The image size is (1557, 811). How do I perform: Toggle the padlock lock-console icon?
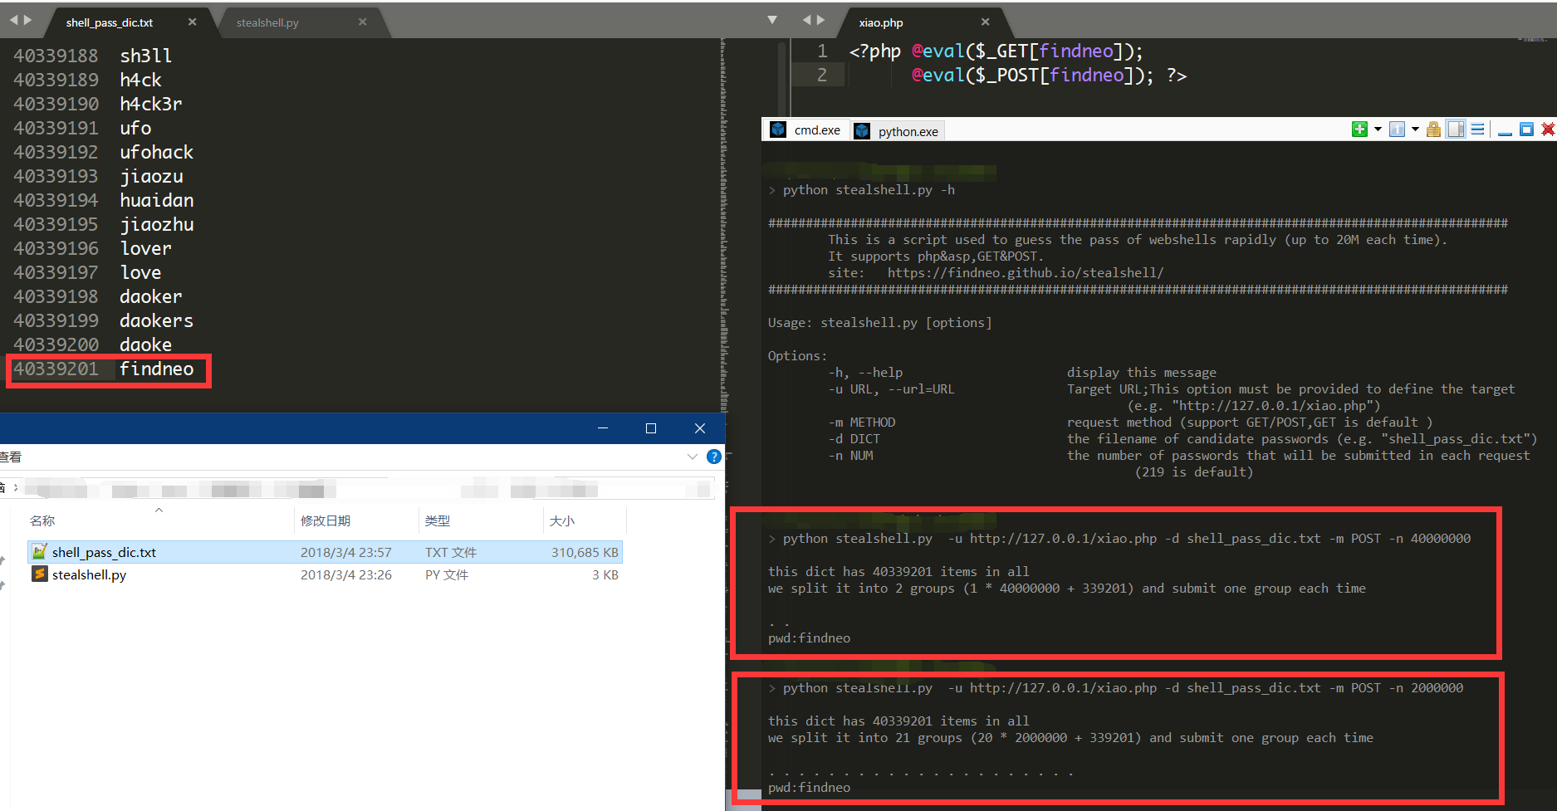pos(1433,129)
